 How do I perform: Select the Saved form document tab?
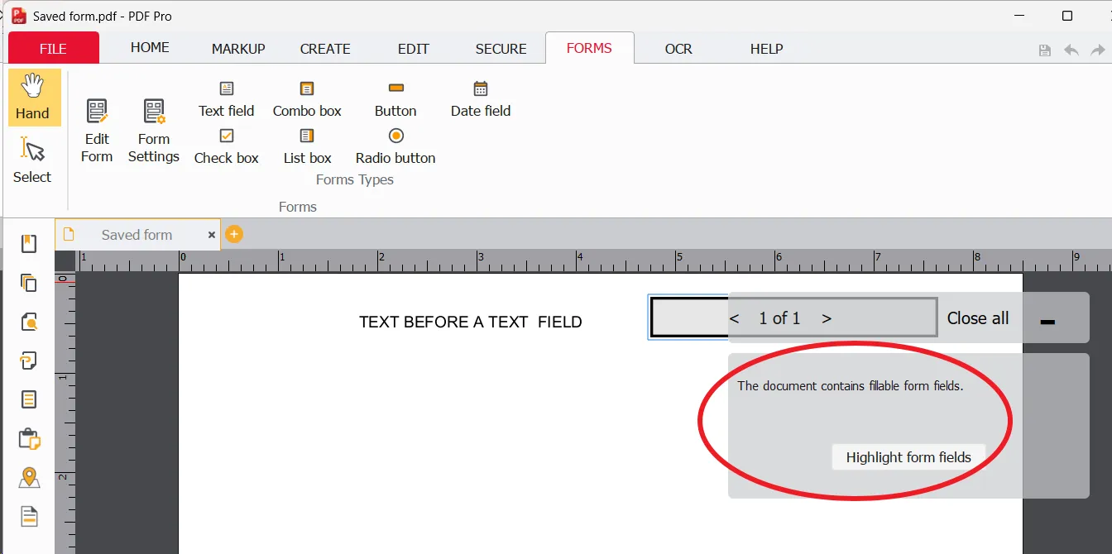pos(137,235)
